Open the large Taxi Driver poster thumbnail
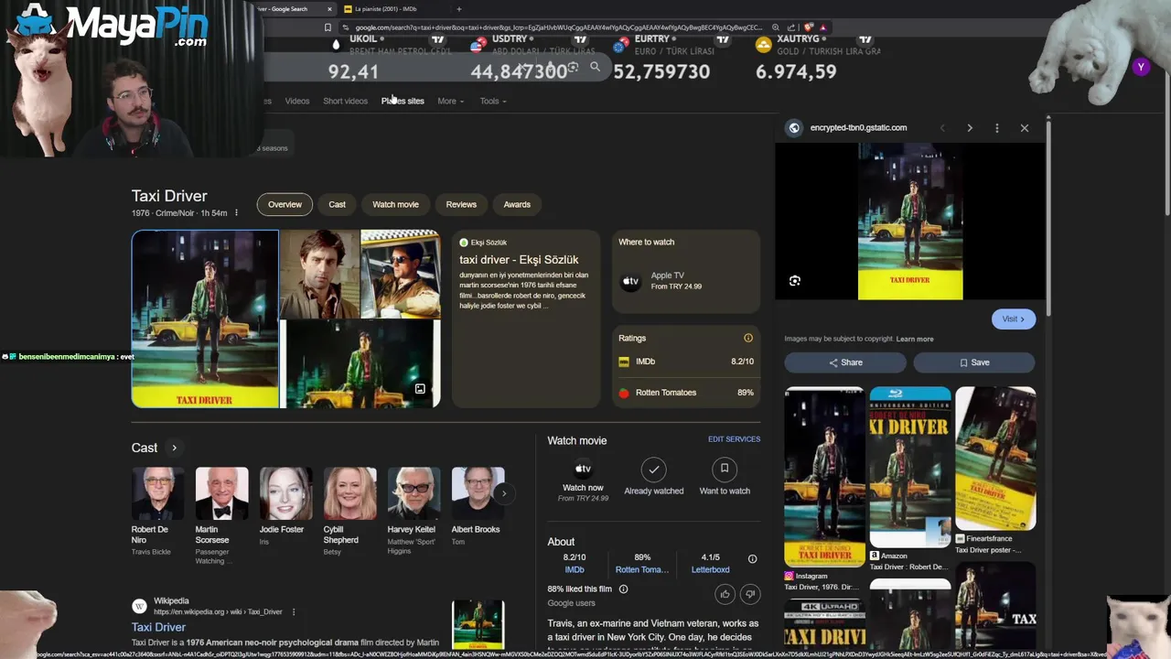 [205, 319]
